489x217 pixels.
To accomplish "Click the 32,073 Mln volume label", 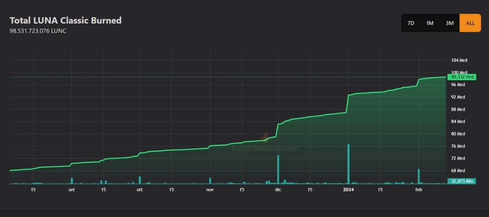I will click(x=461, y=181).
